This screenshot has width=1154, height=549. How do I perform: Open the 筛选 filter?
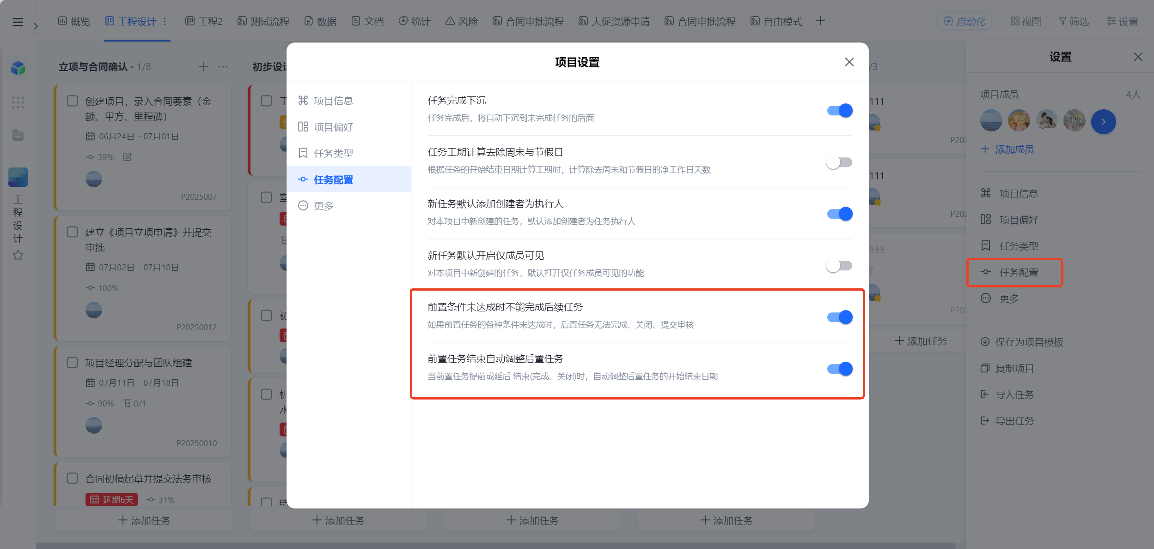pyautogui.click(x=1074, y=21)
